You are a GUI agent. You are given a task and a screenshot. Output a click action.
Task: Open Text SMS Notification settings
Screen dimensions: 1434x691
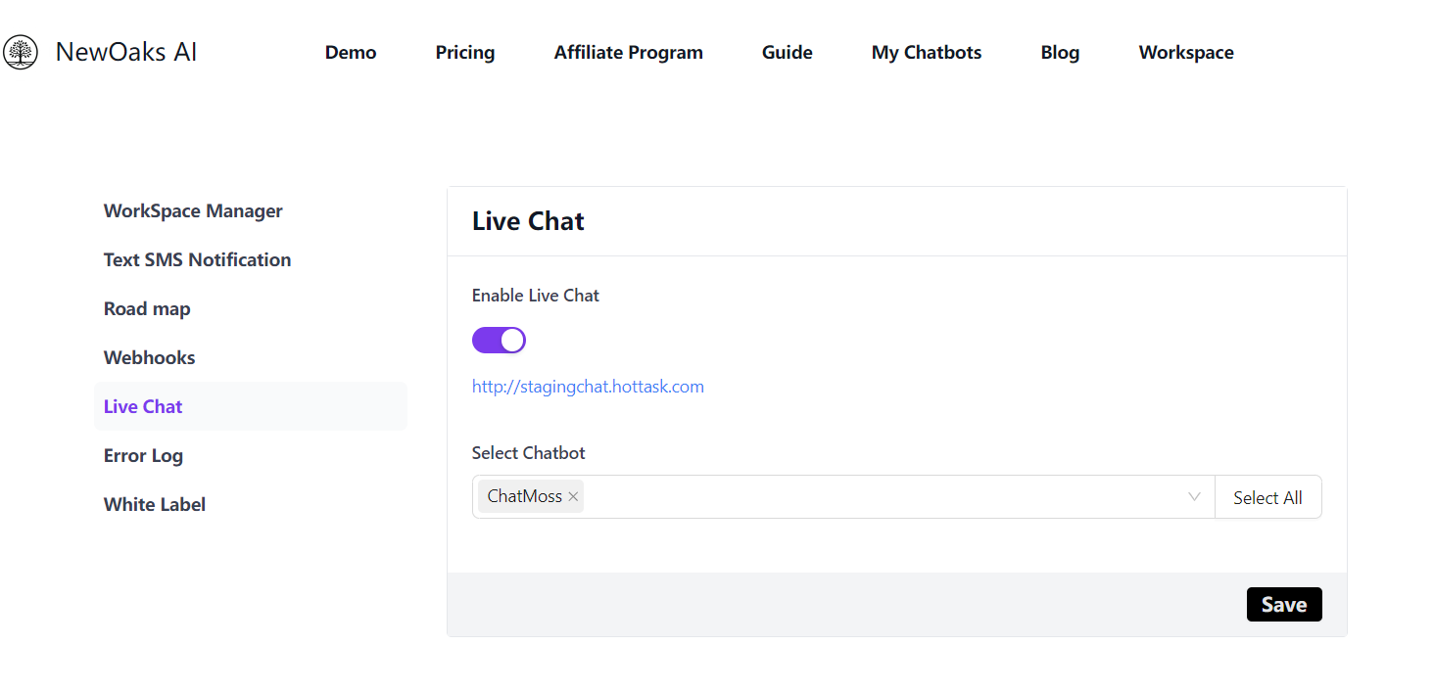[197, 260]
